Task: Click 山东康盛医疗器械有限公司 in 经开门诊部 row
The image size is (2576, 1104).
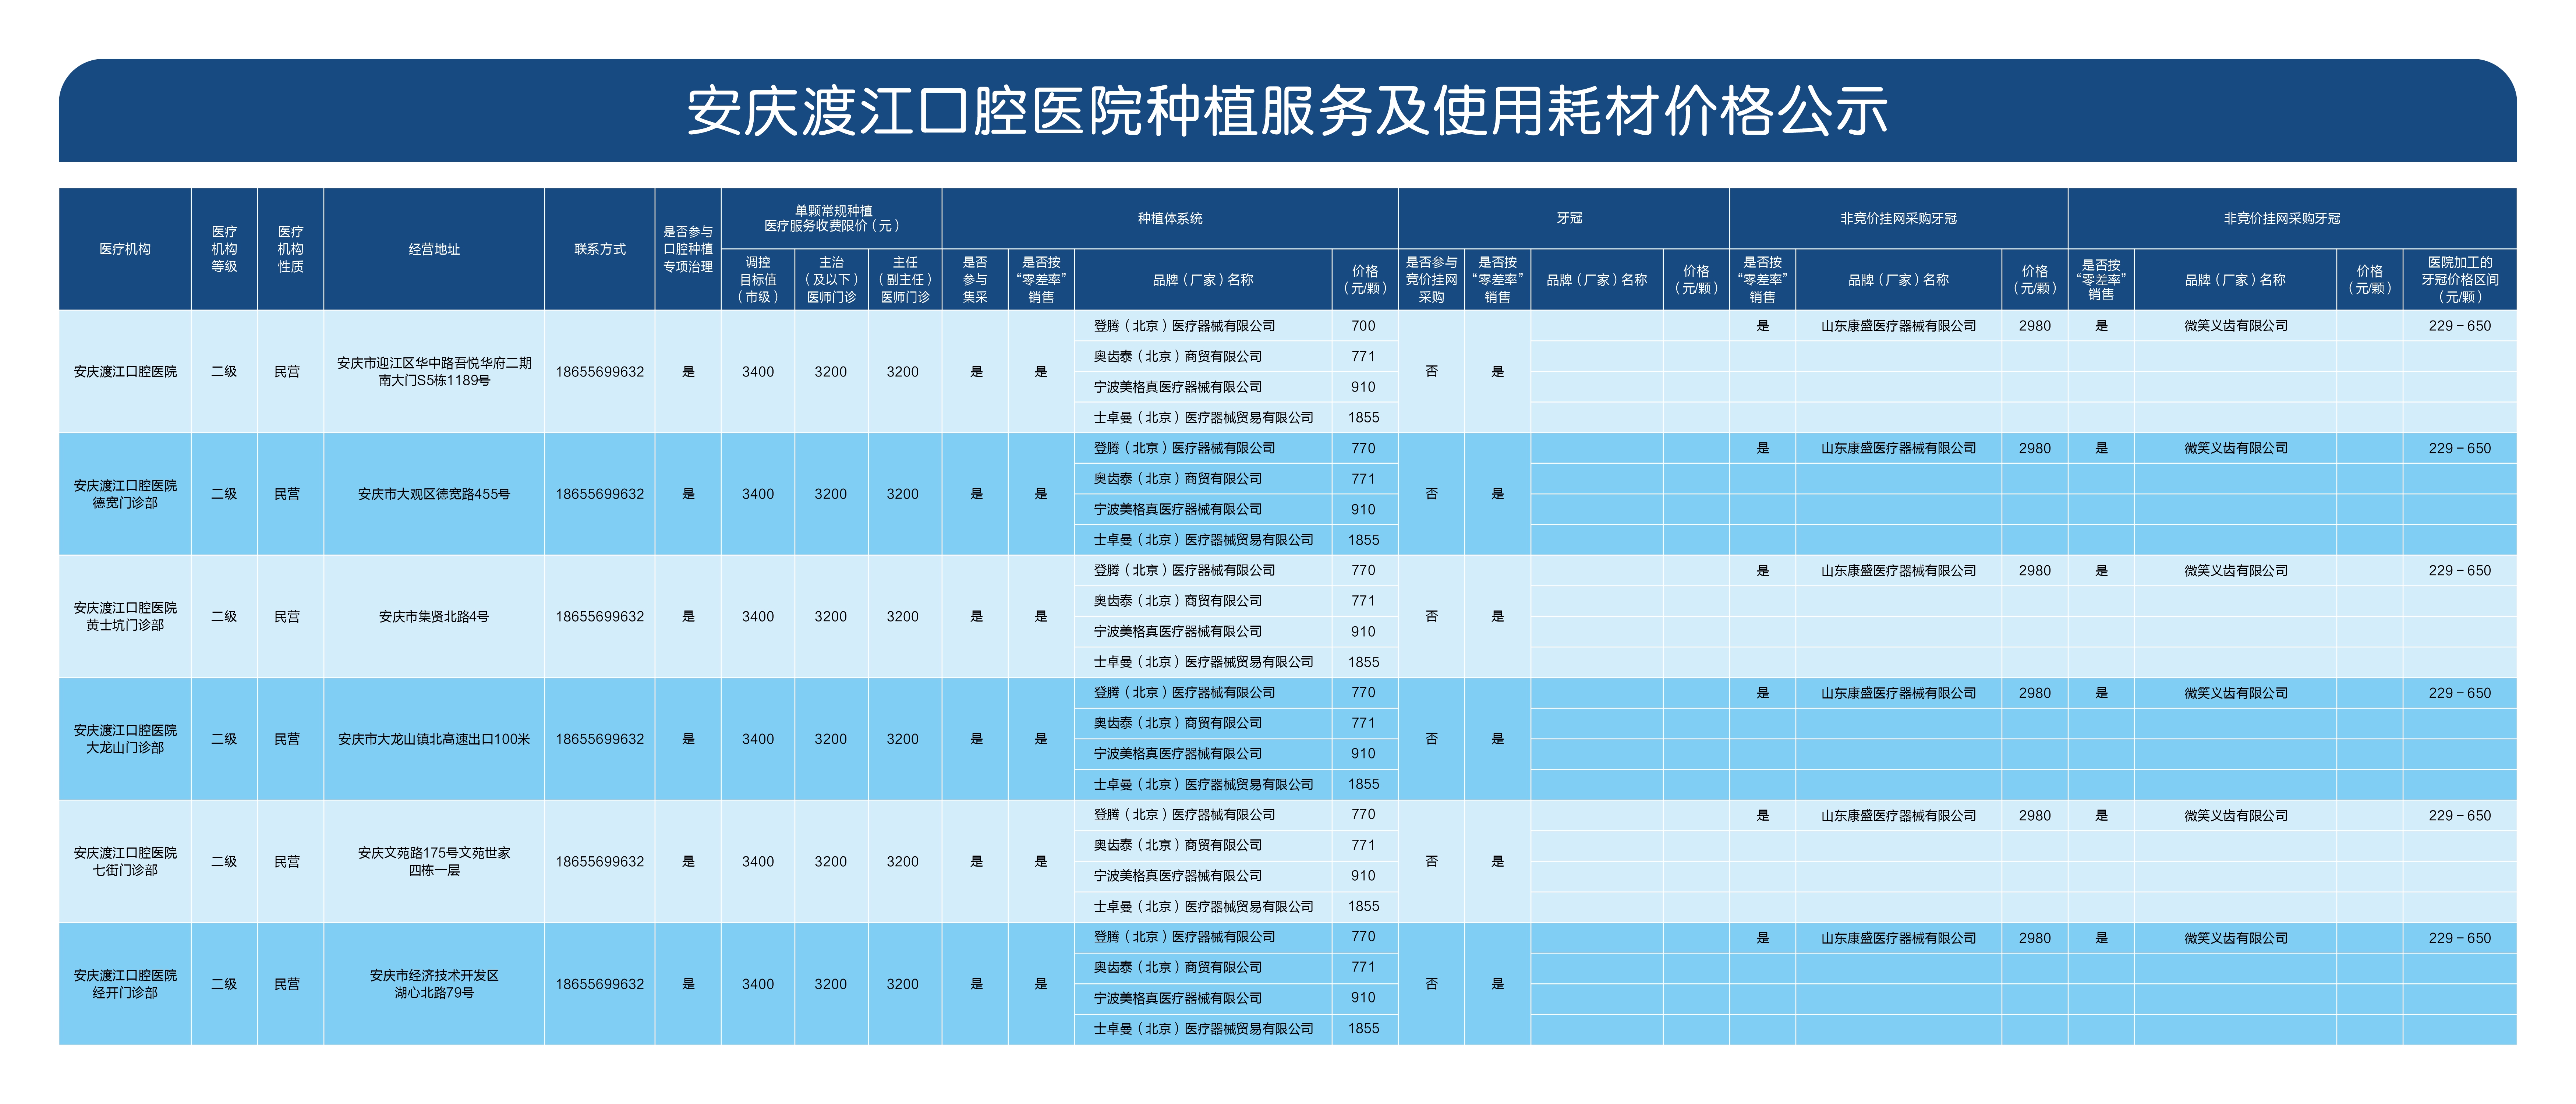Action: click(x=1898, y=938)
